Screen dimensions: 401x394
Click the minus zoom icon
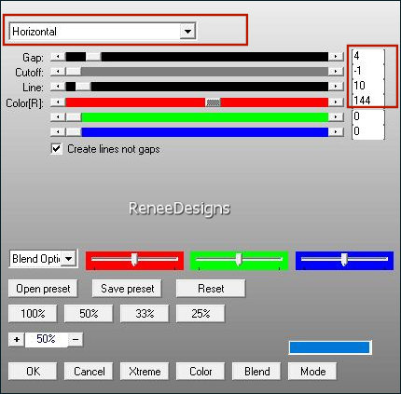pos(76,339)
